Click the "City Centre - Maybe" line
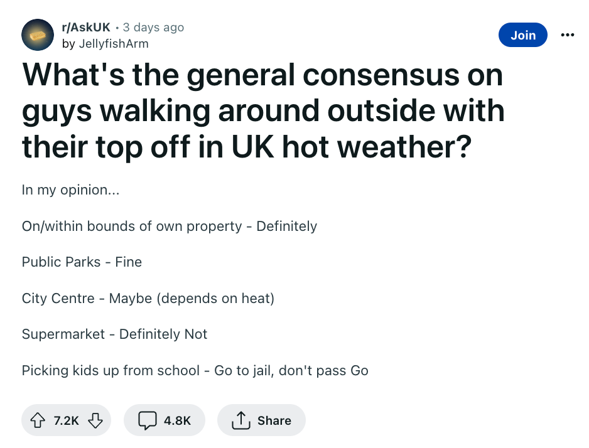The image size is (589, 448). tap(148, 298)
